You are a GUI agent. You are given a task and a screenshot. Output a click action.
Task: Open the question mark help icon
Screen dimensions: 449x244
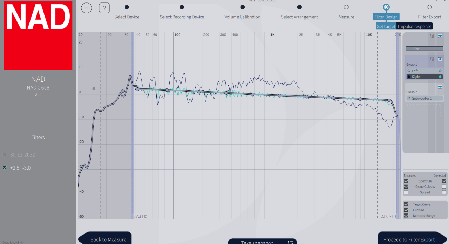[104, 8]
